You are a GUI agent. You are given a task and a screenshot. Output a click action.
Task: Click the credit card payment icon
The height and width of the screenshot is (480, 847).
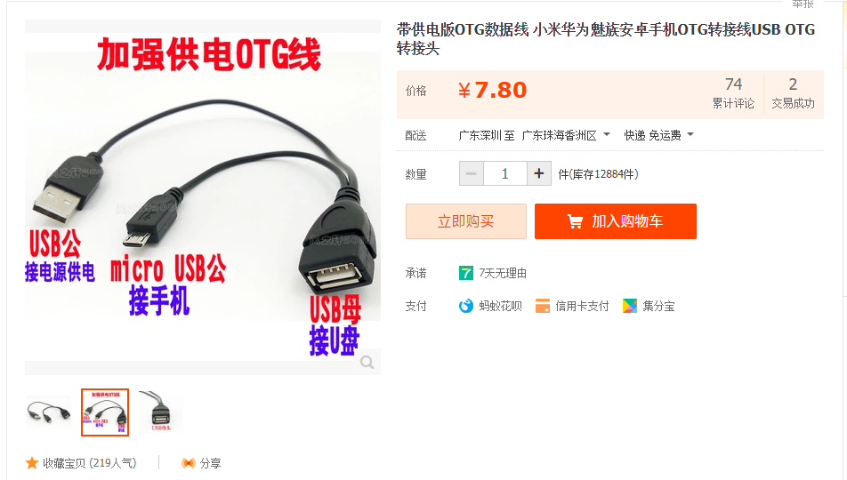tap(543, 306)
